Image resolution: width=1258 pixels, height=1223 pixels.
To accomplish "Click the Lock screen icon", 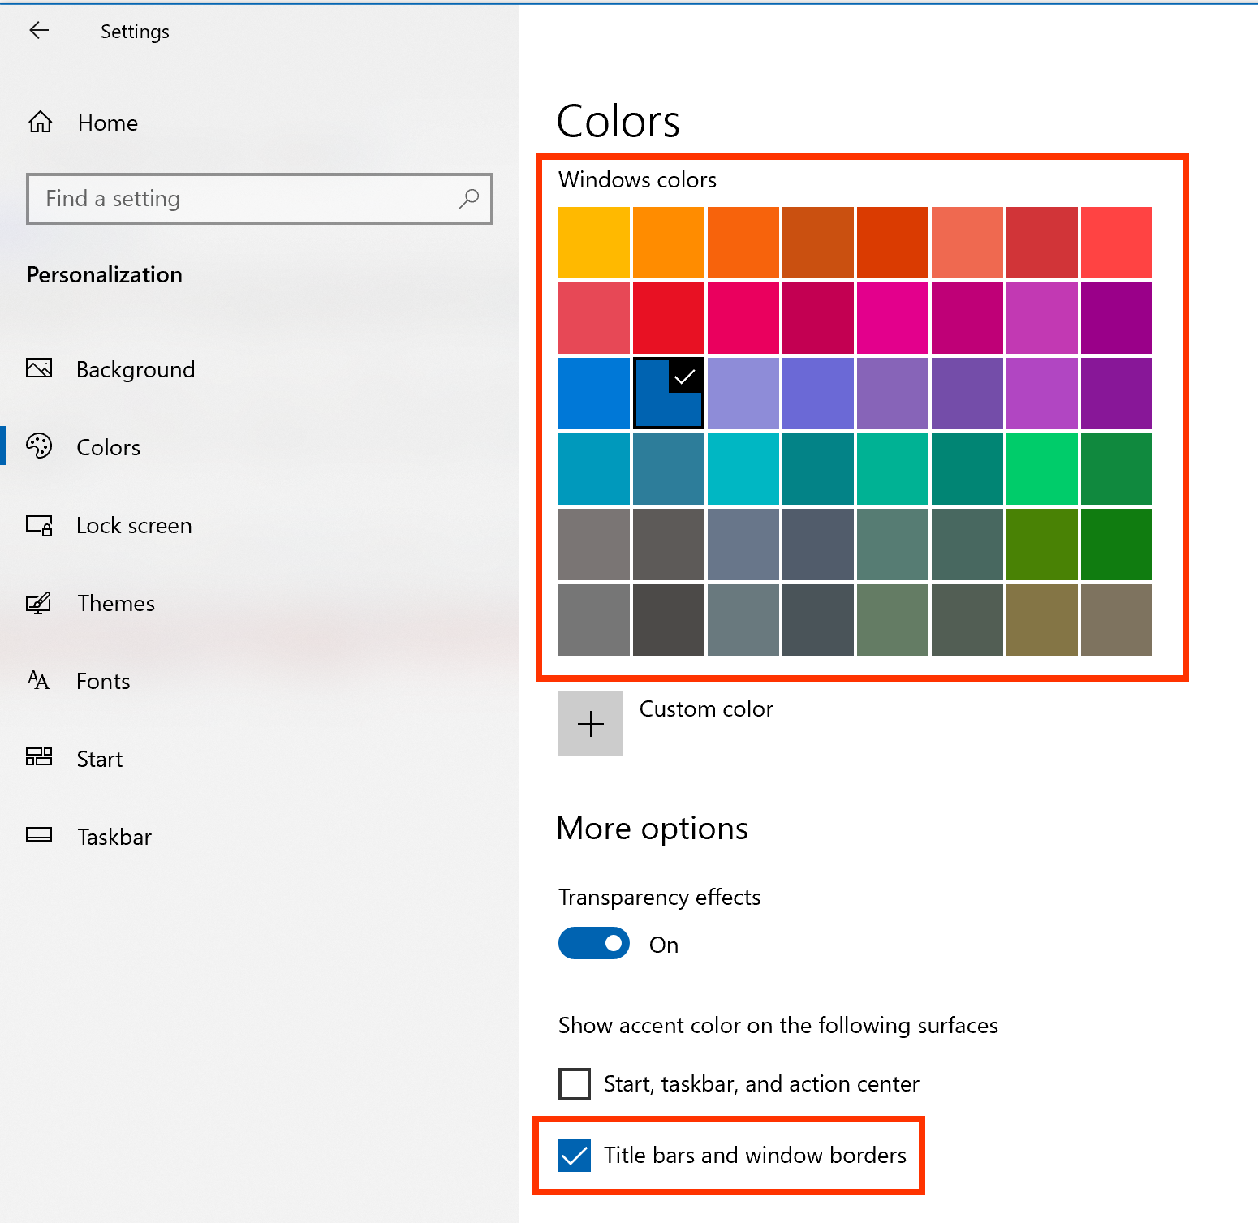I will coord(39,525).
